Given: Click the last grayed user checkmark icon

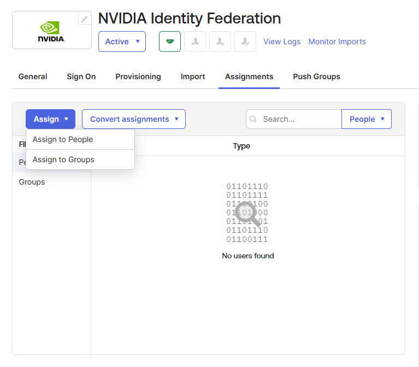Looking at the screenshot, I should pyautogui.click(x=245, y=42).
